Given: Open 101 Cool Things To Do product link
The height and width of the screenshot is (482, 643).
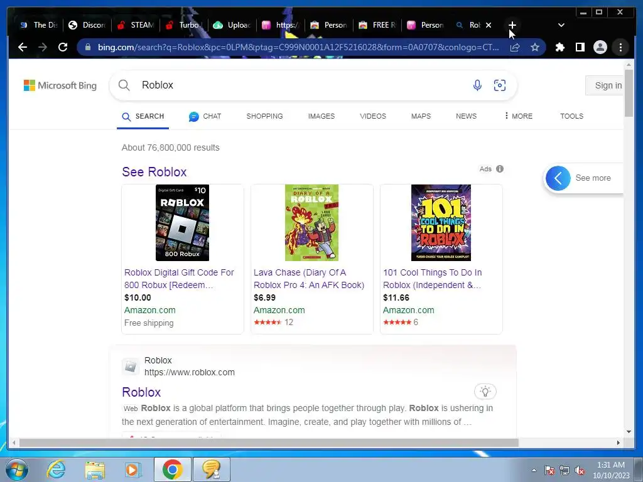Looking at the screenshot, I should (432, 279).
